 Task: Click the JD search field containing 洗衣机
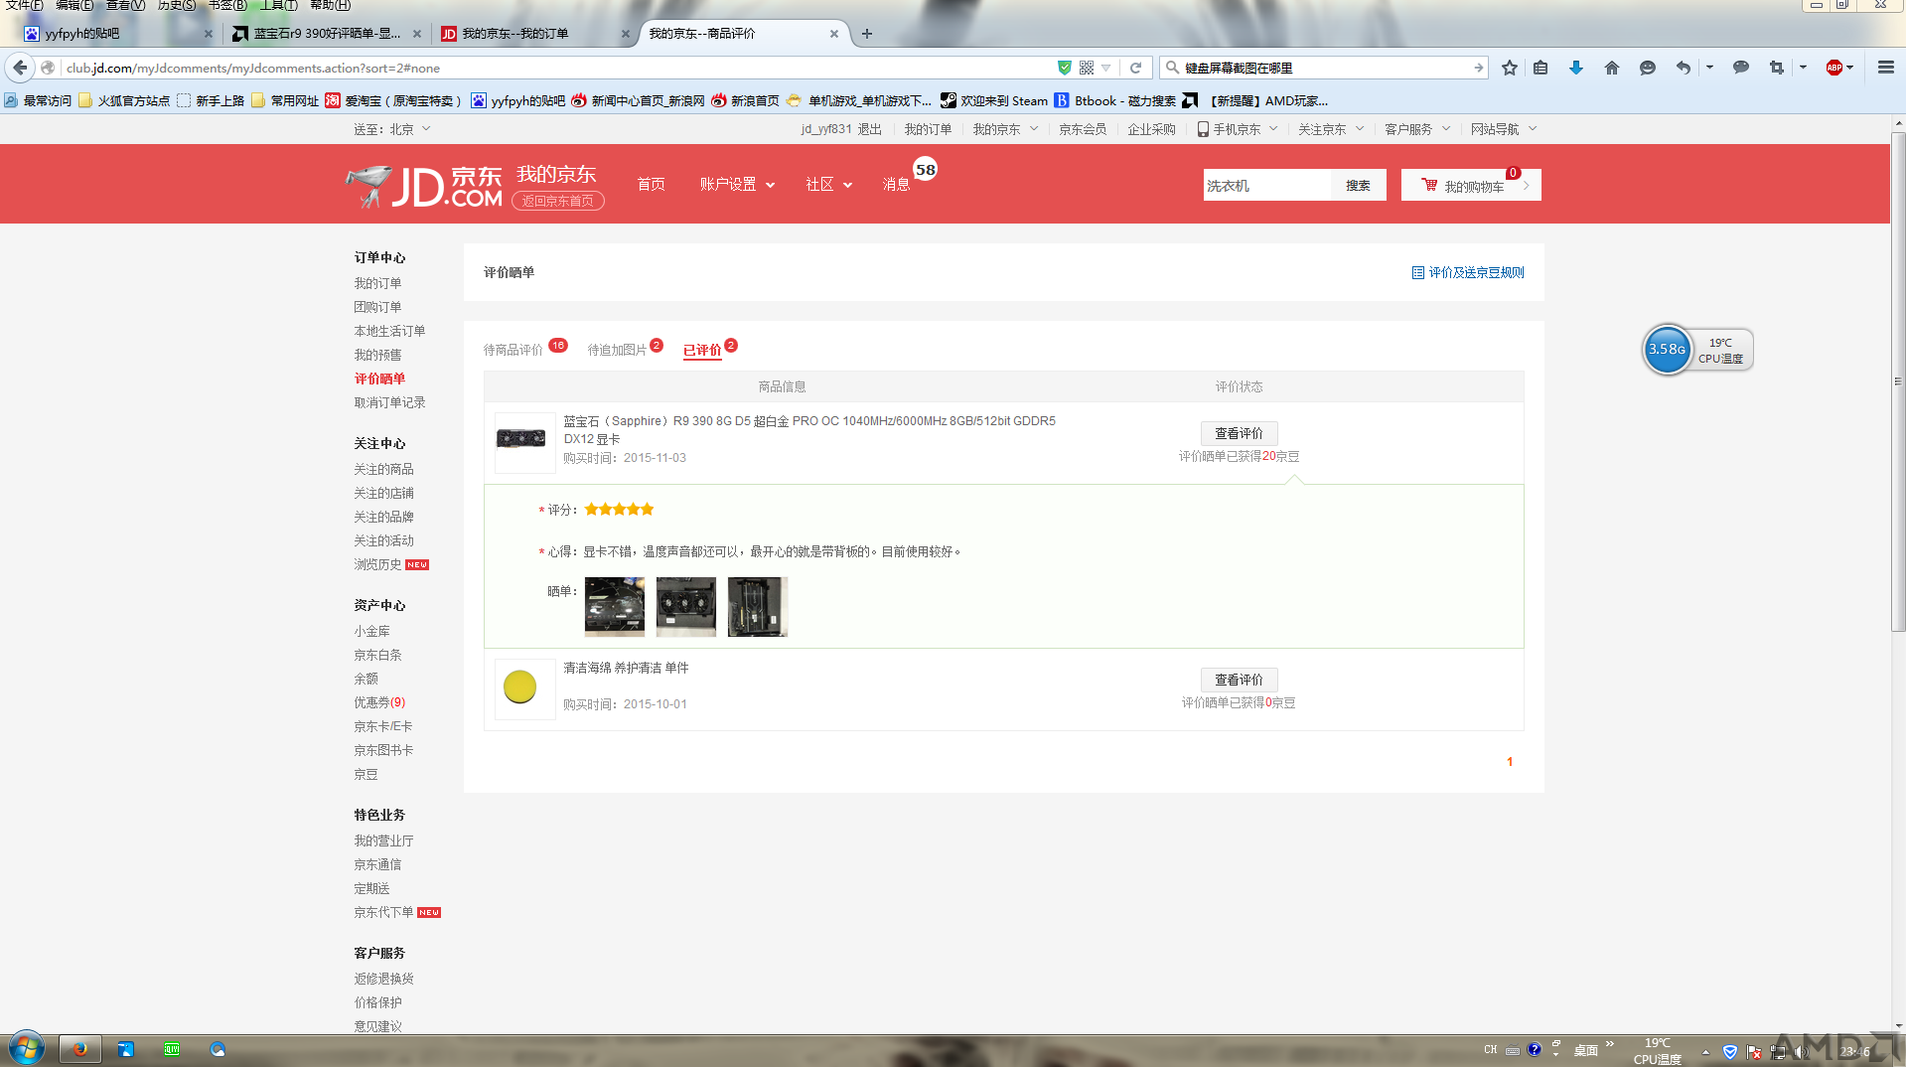click(1266, 186)
